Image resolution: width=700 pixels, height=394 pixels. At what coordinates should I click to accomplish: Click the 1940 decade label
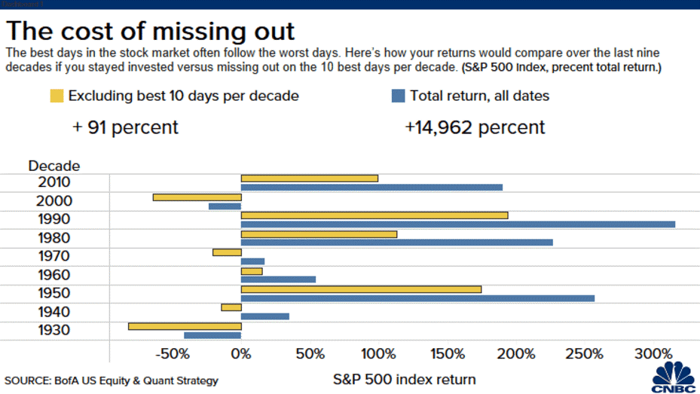tap(53, 312)
